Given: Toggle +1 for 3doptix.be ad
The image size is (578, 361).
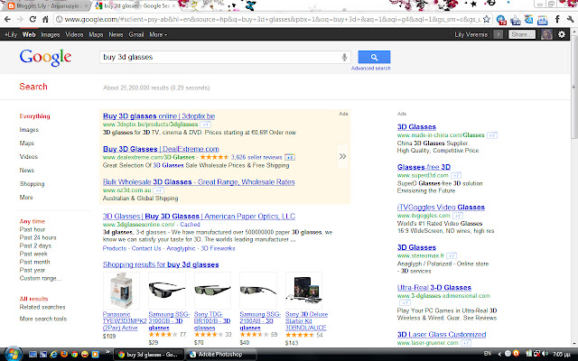Looking at the screenshot, I should click(205, 125).
